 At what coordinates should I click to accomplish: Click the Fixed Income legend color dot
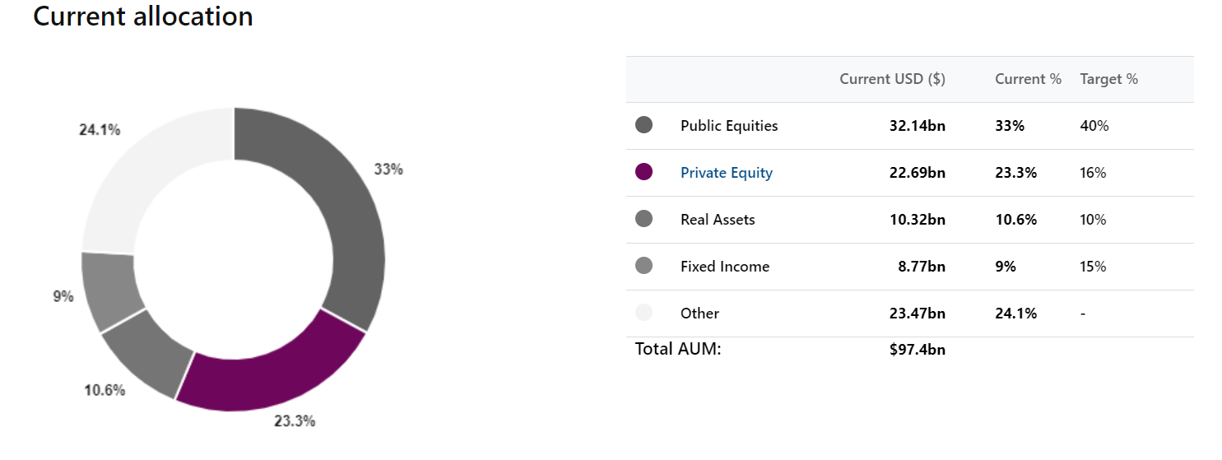[x=644, y=266]
